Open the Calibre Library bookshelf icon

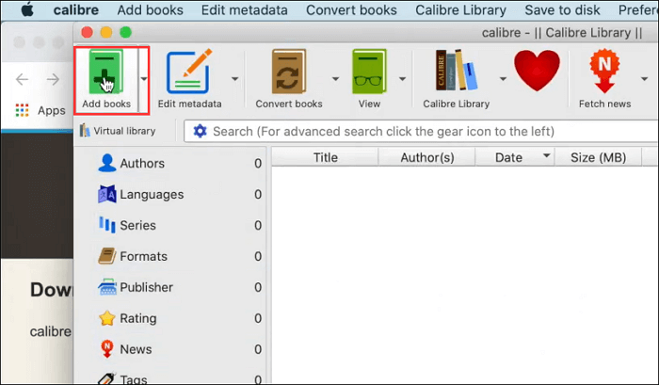[456, 71]
